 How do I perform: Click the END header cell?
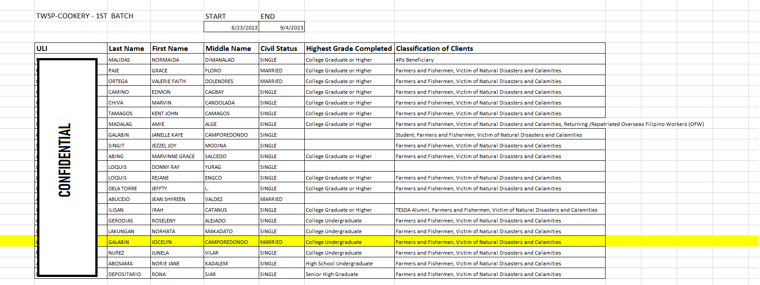click(282, 16)
